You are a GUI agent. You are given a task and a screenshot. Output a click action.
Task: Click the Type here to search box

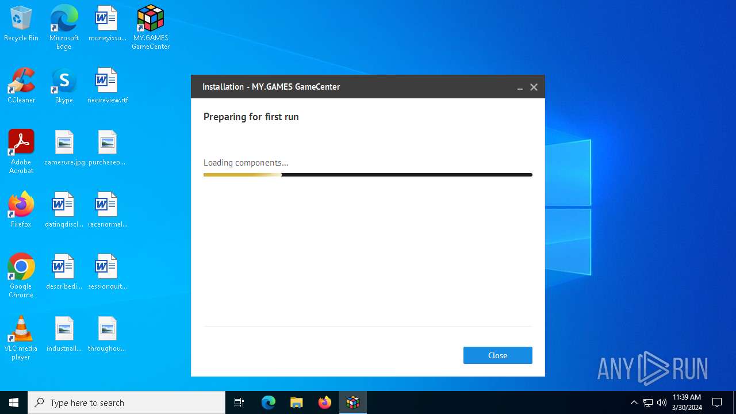(126, 402)
